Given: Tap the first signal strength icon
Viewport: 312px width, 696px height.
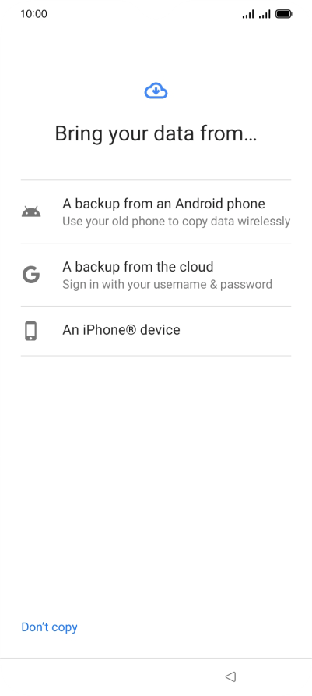Looking at the screenshot, I should pos(248,15).
